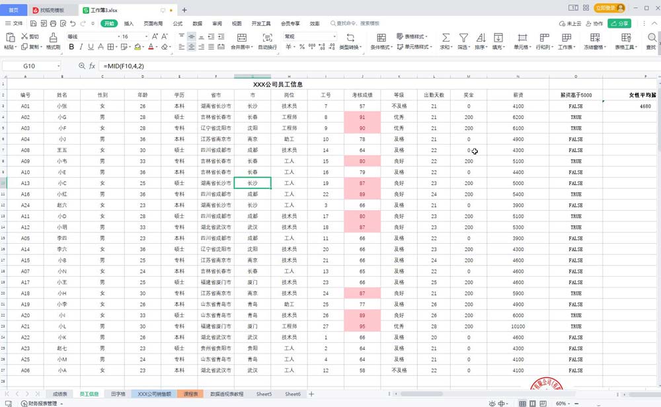Click the Cut (剪切) scissors icon
Image resolution: width=661 pixels, height=407 pixels.
(x=25, y=36)
